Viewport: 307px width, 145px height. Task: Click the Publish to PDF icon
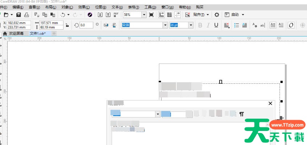116,15
